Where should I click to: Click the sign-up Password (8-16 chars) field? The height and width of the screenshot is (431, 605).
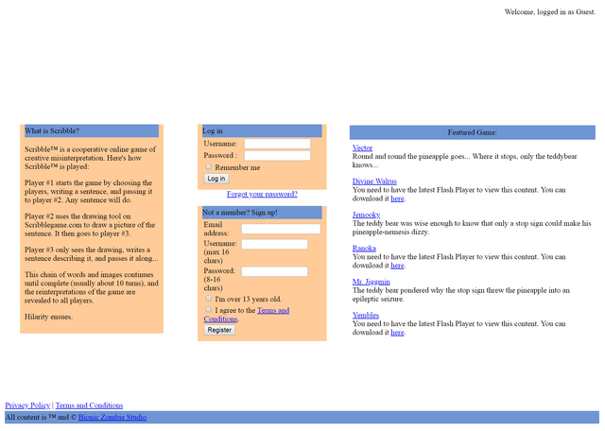tap(274, 271)
